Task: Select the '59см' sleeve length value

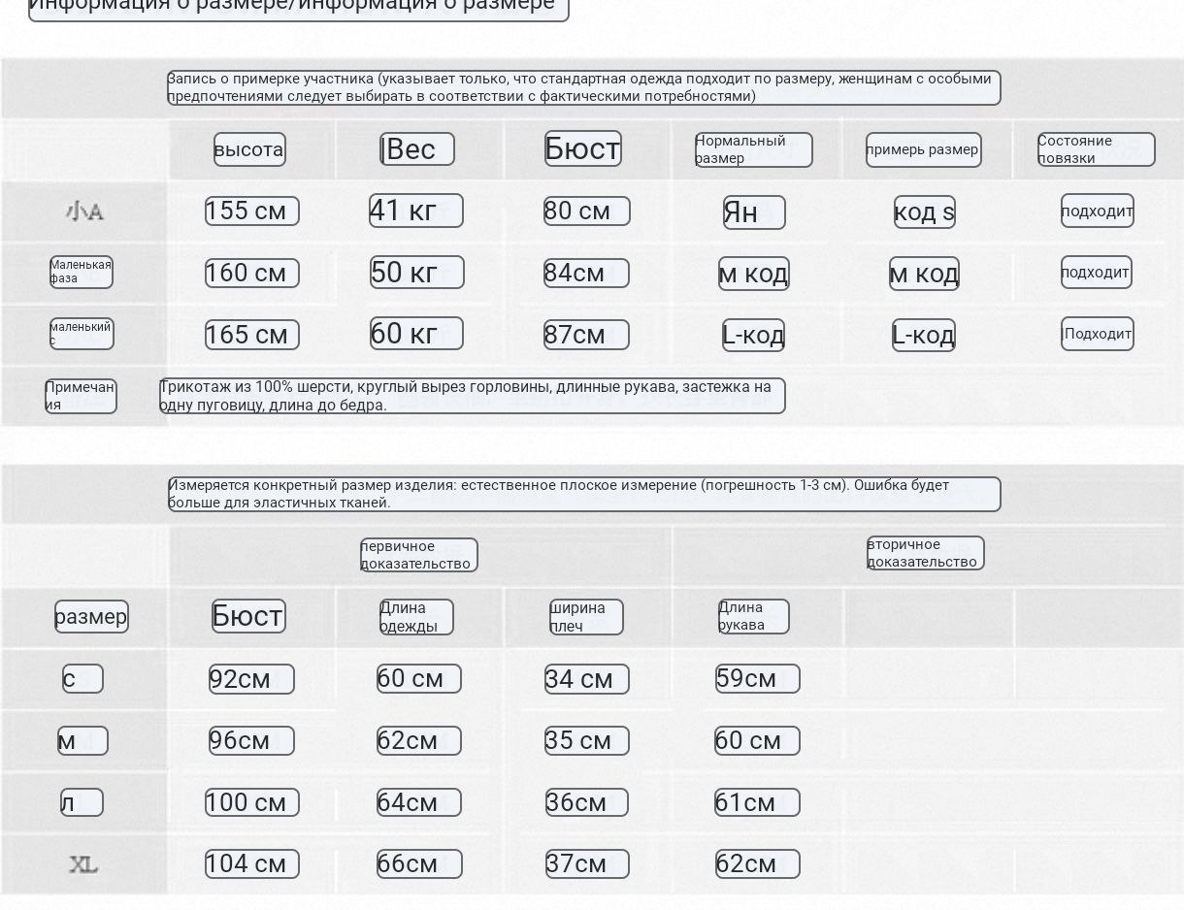Action: click(x=757, y=678)
